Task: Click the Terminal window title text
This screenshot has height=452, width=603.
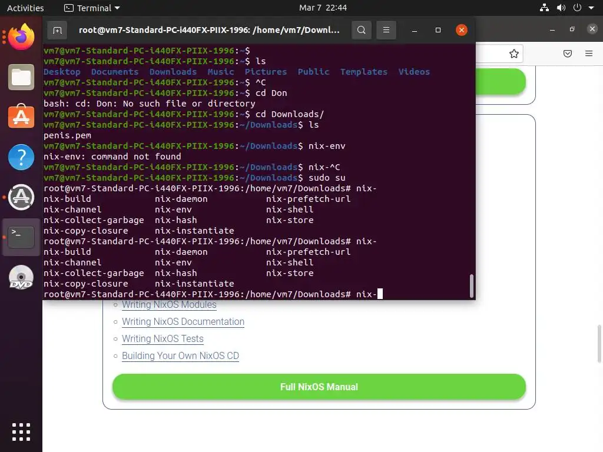Action: click(x=209, y=30)
